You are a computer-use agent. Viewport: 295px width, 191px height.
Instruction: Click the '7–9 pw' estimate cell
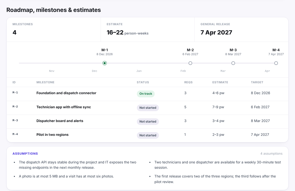coord(218,107)
